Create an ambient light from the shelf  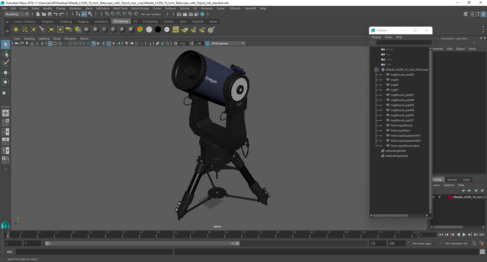click(16, 30)
